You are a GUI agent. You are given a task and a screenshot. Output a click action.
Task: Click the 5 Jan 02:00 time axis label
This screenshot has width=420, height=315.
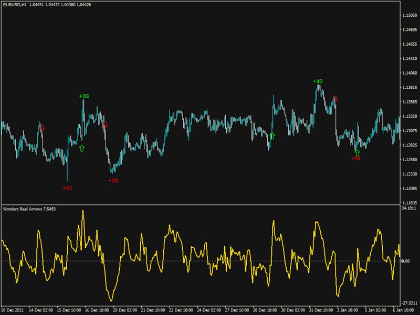(375, 310)
